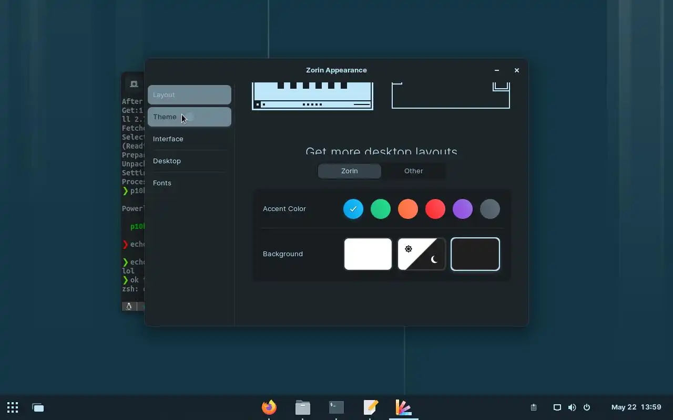673x420 pixels.
Task: Choose the blue accent color
Action: click(353, 209)
